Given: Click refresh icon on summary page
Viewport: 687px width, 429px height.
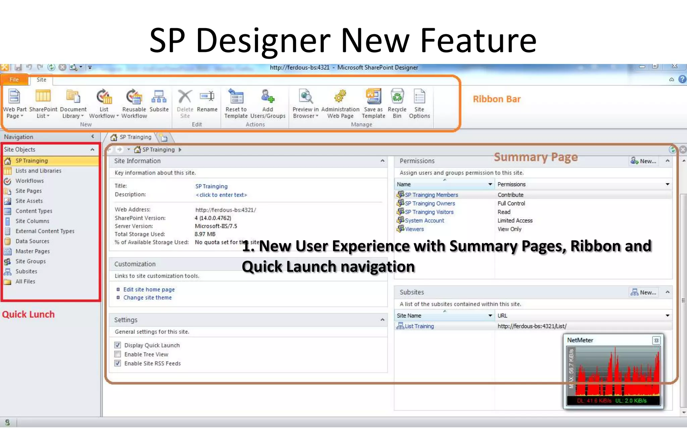Looking at the screenshot, I should (673, 149).
